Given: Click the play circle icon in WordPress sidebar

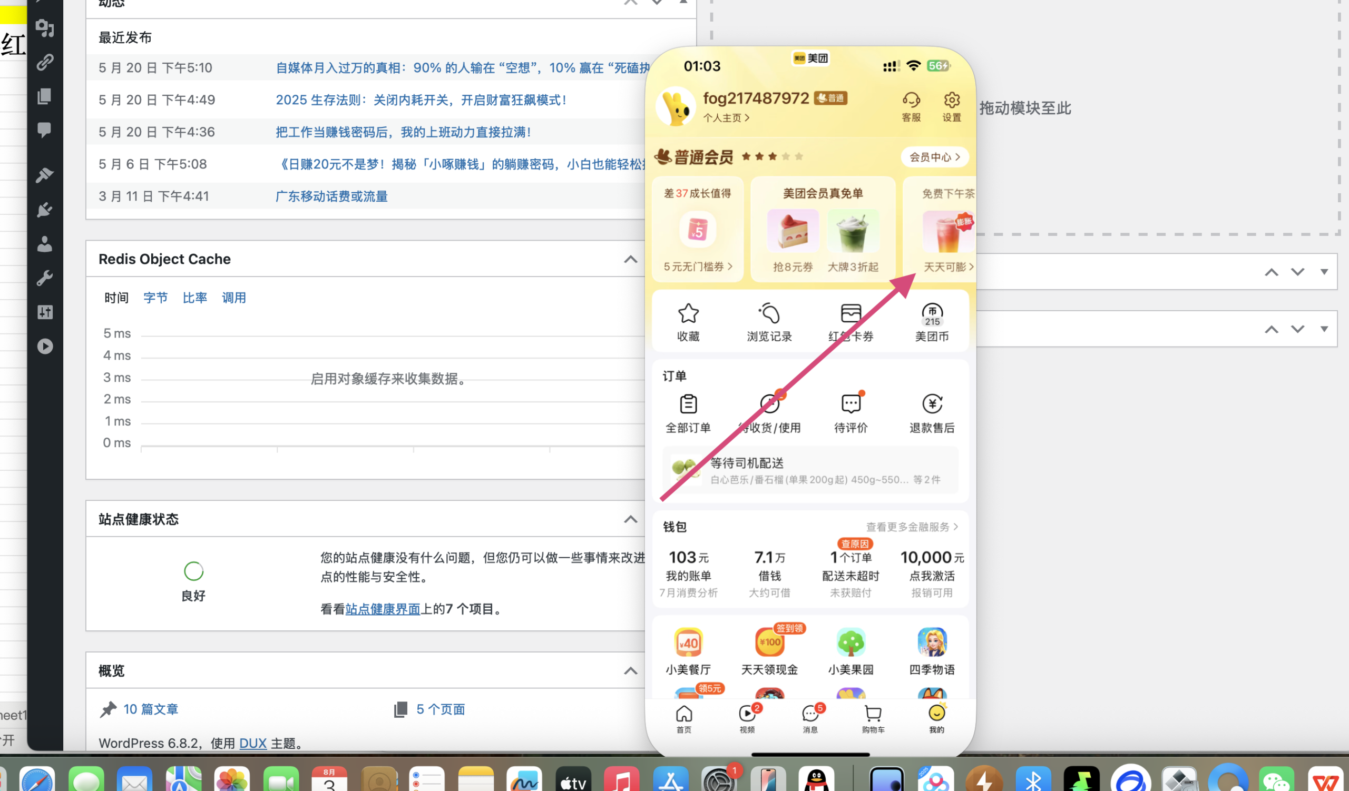Looking at the screenshot, I should [45, 346].
